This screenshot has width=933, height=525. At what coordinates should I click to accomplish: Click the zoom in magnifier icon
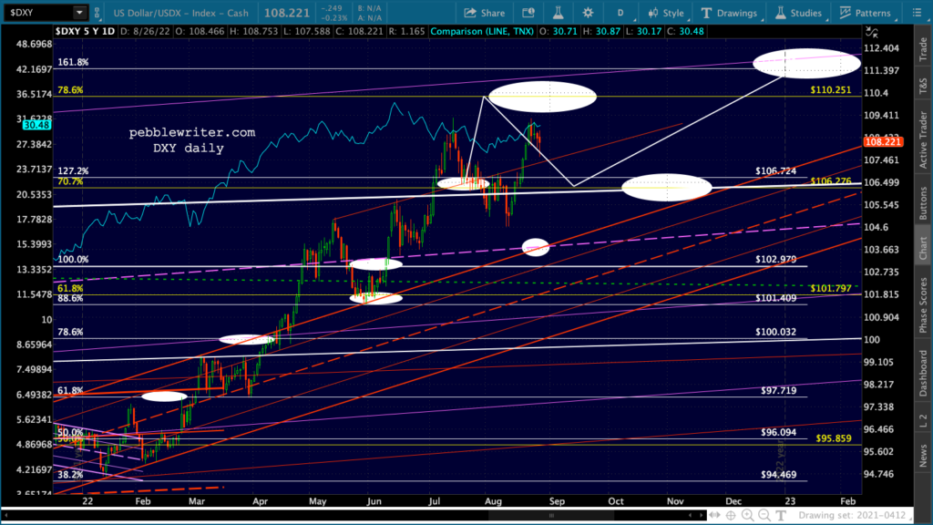747,516
